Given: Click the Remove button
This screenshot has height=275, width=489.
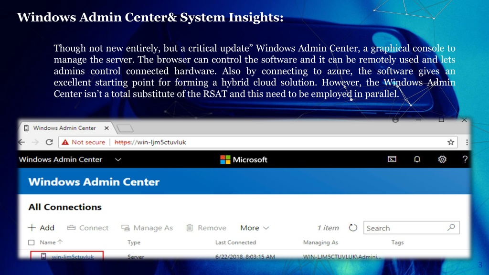Looking at the screenshot, I should (206, 228).
